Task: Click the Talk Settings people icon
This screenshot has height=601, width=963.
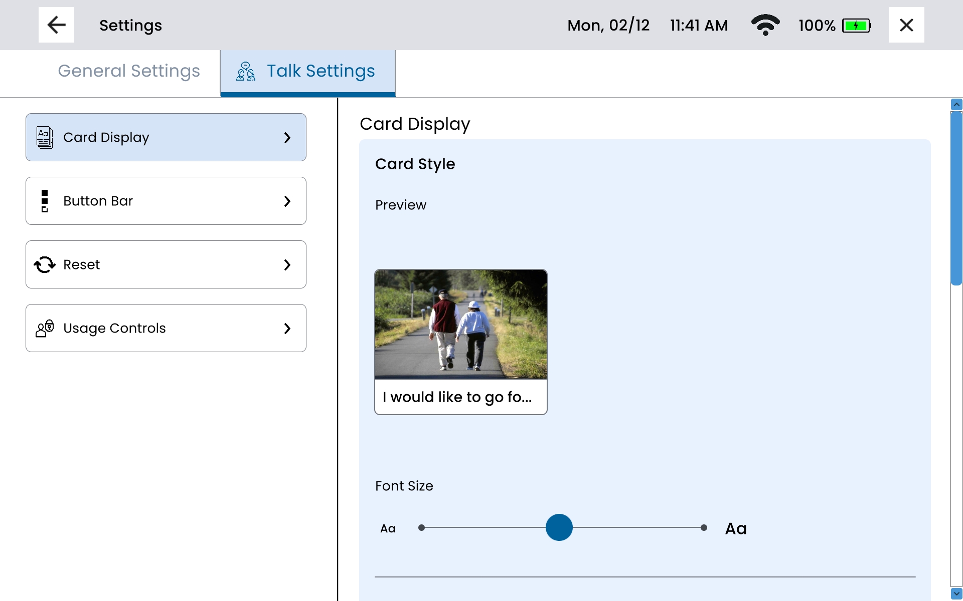Action: (x=246, y=71)
